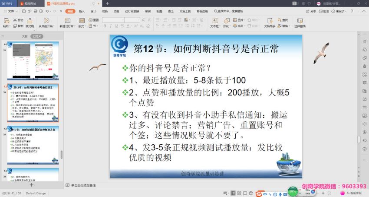Click the fit slide to window icon

coord(329,193)
